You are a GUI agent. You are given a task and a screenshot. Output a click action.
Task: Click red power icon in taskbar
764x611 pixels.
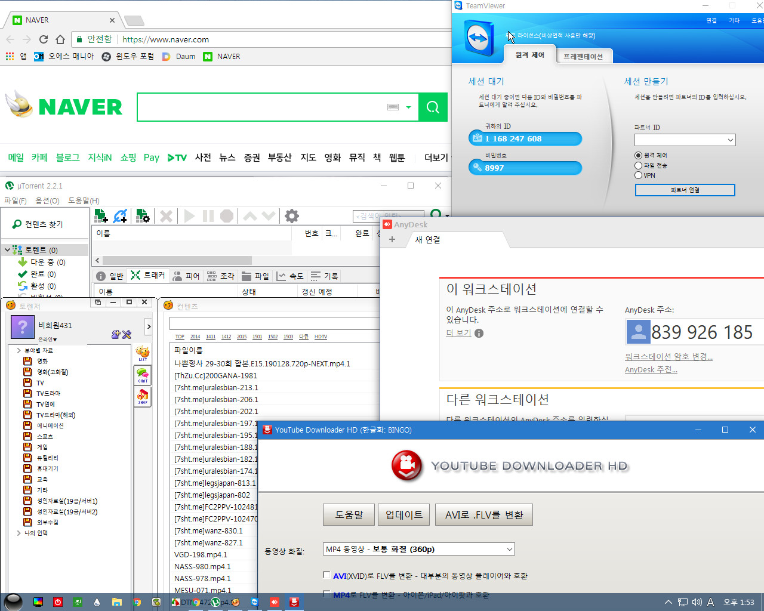(x=58, y=602)
